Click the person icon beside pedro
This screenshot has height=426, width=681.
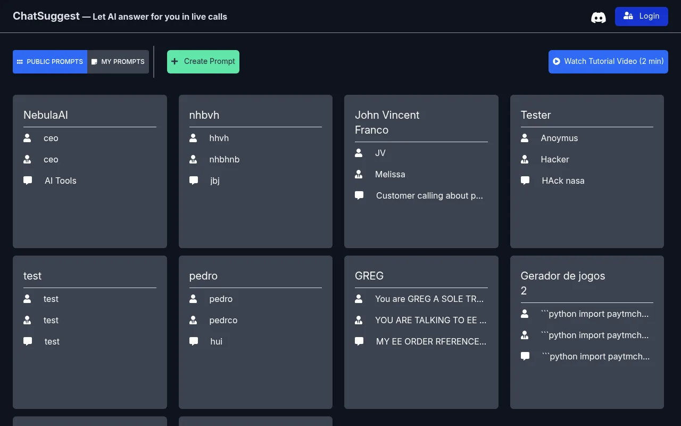click(x=193, y=299)
